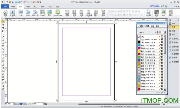Click the open folder icon in the quick access bar
Viewport: 180px width, 108px height.
[x=10, y=2]
